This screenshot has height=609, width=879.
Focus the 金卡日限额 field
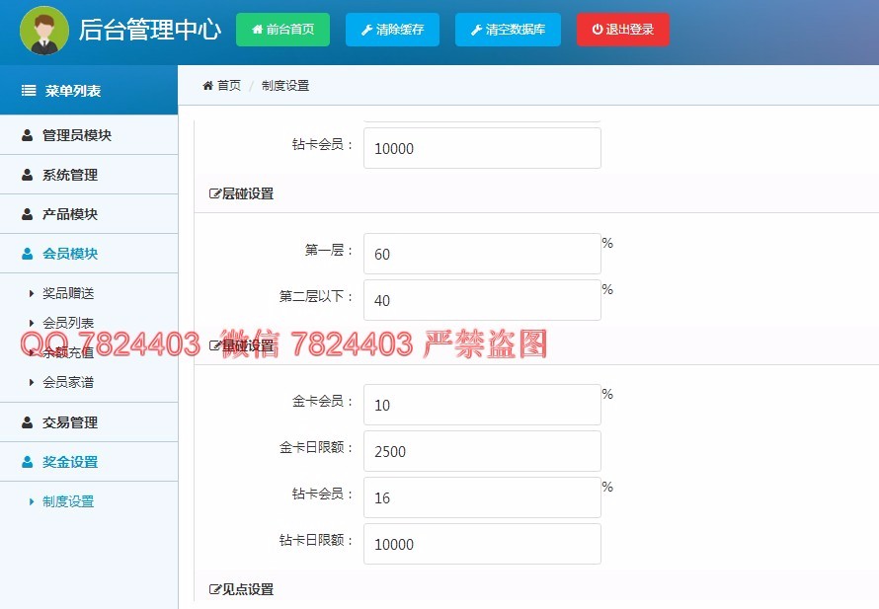point(482,451)
